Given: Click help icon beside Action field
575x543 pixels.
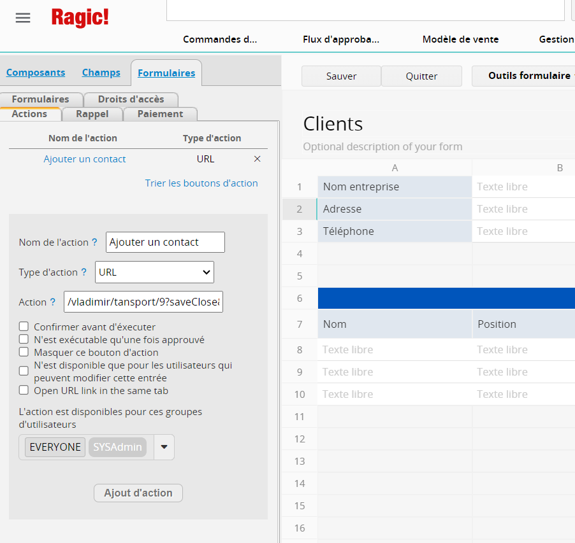Looking at the screenshot, I should click(53, 302).
